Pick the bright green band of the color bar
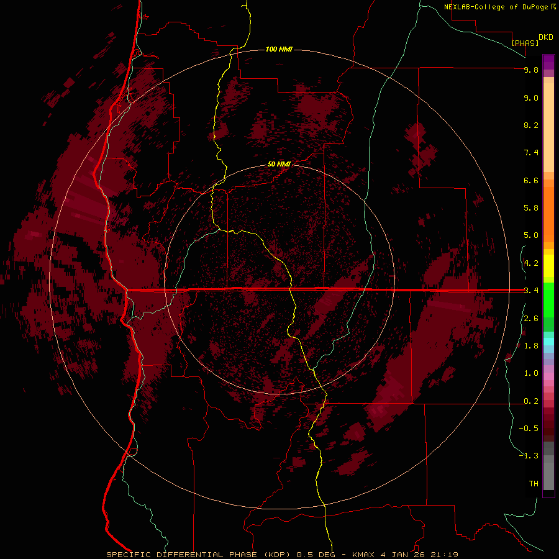Viewport: 559px width, 559px height. [548, 300]
